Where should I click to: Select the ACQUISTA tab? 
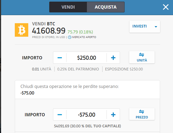point(105,7)
